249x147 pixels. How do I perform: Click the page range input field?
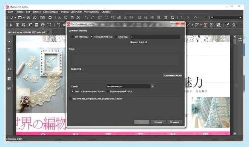[x=155, y=37]
